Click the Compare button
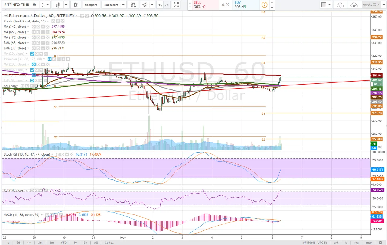387x245 pixels. click(91, 5)
